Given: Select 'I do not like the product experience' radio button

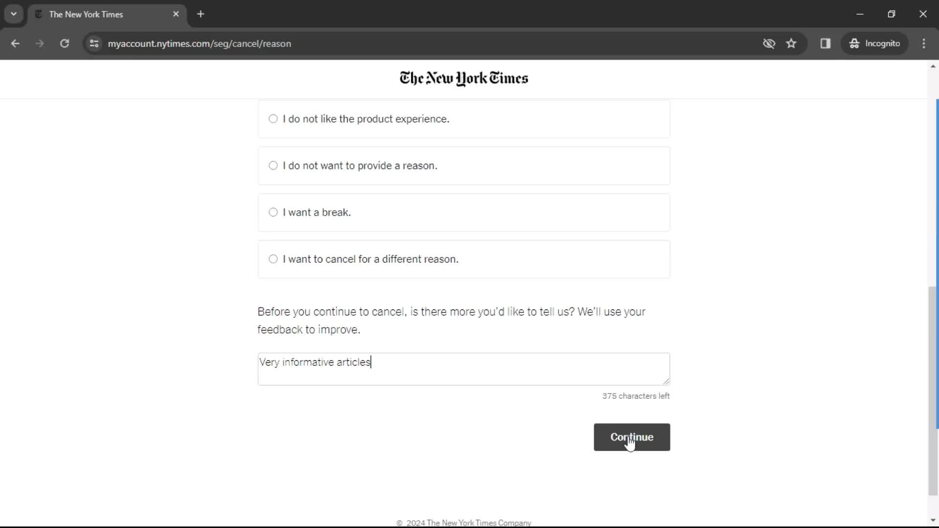Looking at the screenshot, I should 273,119.
